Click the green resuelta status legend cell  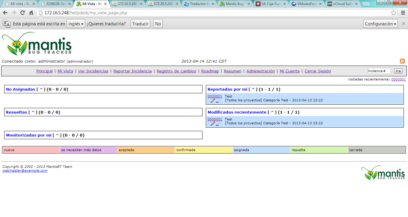[x=319, y=150]
